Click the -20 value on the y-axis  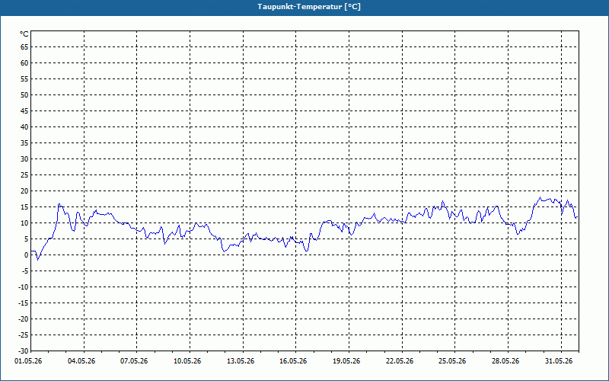[x=23, y=319]
